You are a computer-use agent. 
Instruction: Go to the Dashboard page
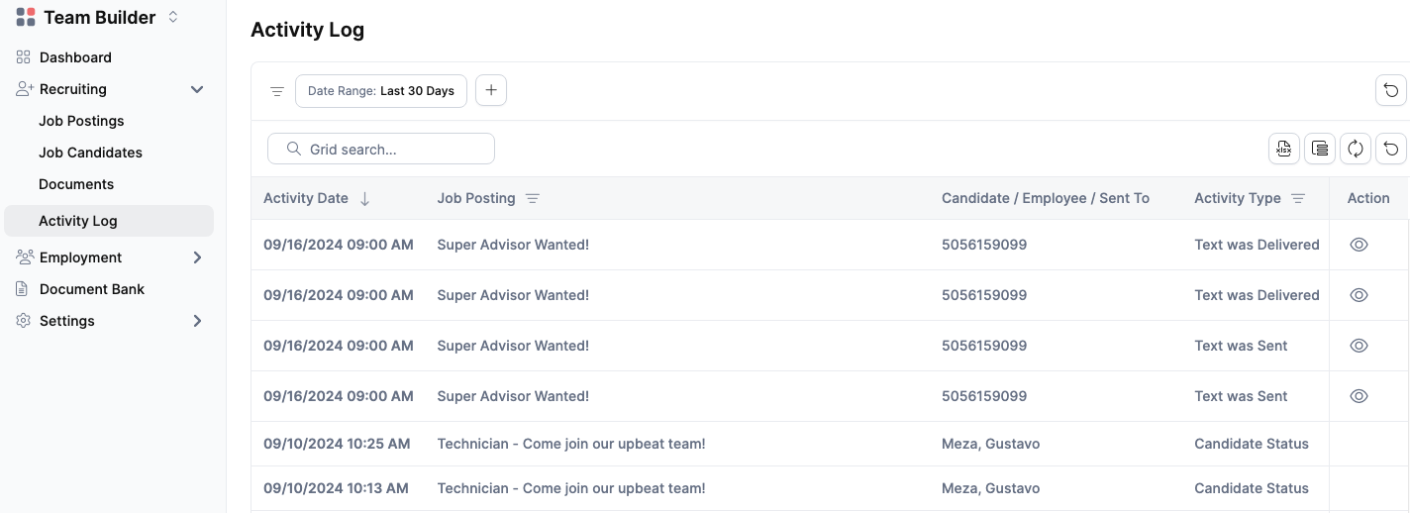pos(75,57)
